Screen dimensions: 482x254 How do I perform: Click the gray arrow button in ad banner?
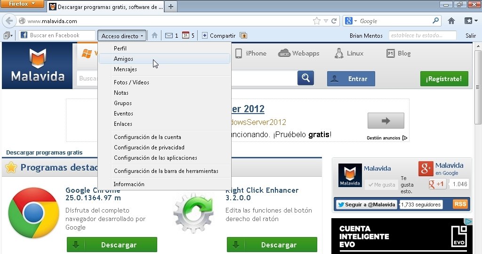tap(386, 121)
